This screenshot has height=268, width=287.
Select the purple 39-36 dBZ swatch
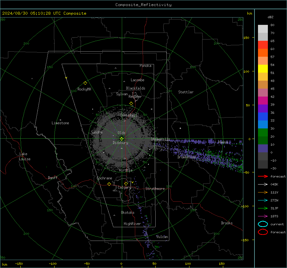263,109
